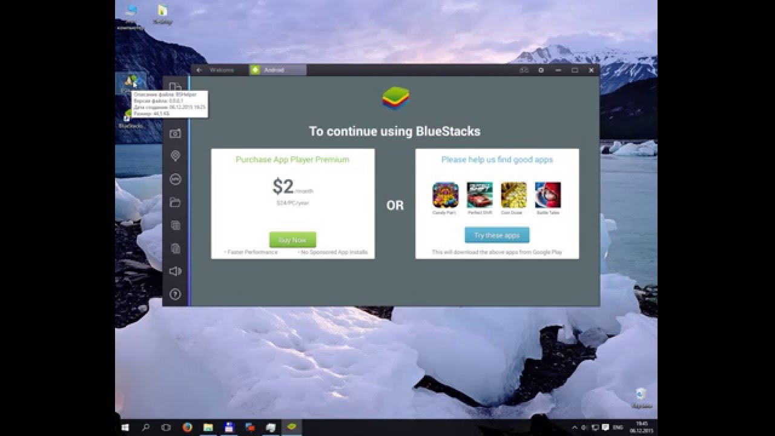Open BlueStacks settings gear icon
Screen dimensions: 775x436
coord(541,70)
